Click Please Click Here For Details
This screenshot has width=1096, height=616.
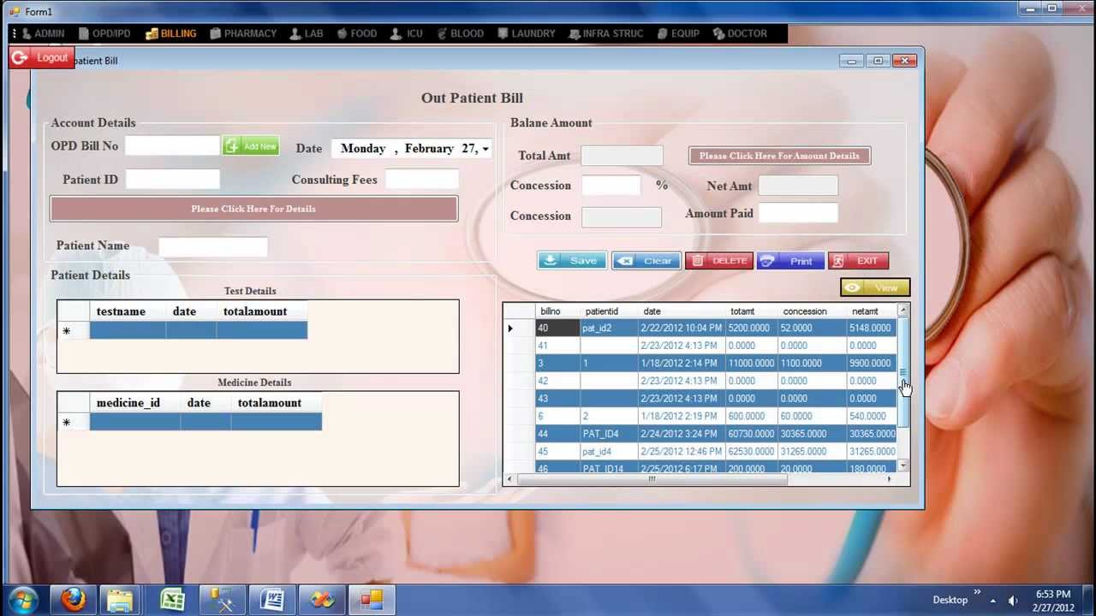(x=253, y=208)
